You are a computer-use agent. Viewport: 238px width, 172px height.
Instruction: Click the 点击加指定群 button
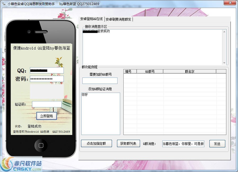click(96, 143)
